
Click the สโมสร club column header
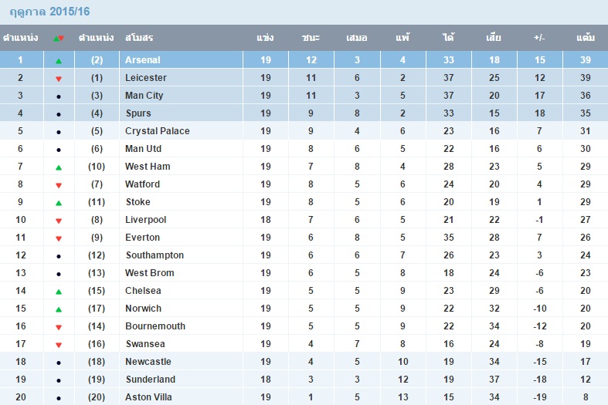tap(139, 38)
